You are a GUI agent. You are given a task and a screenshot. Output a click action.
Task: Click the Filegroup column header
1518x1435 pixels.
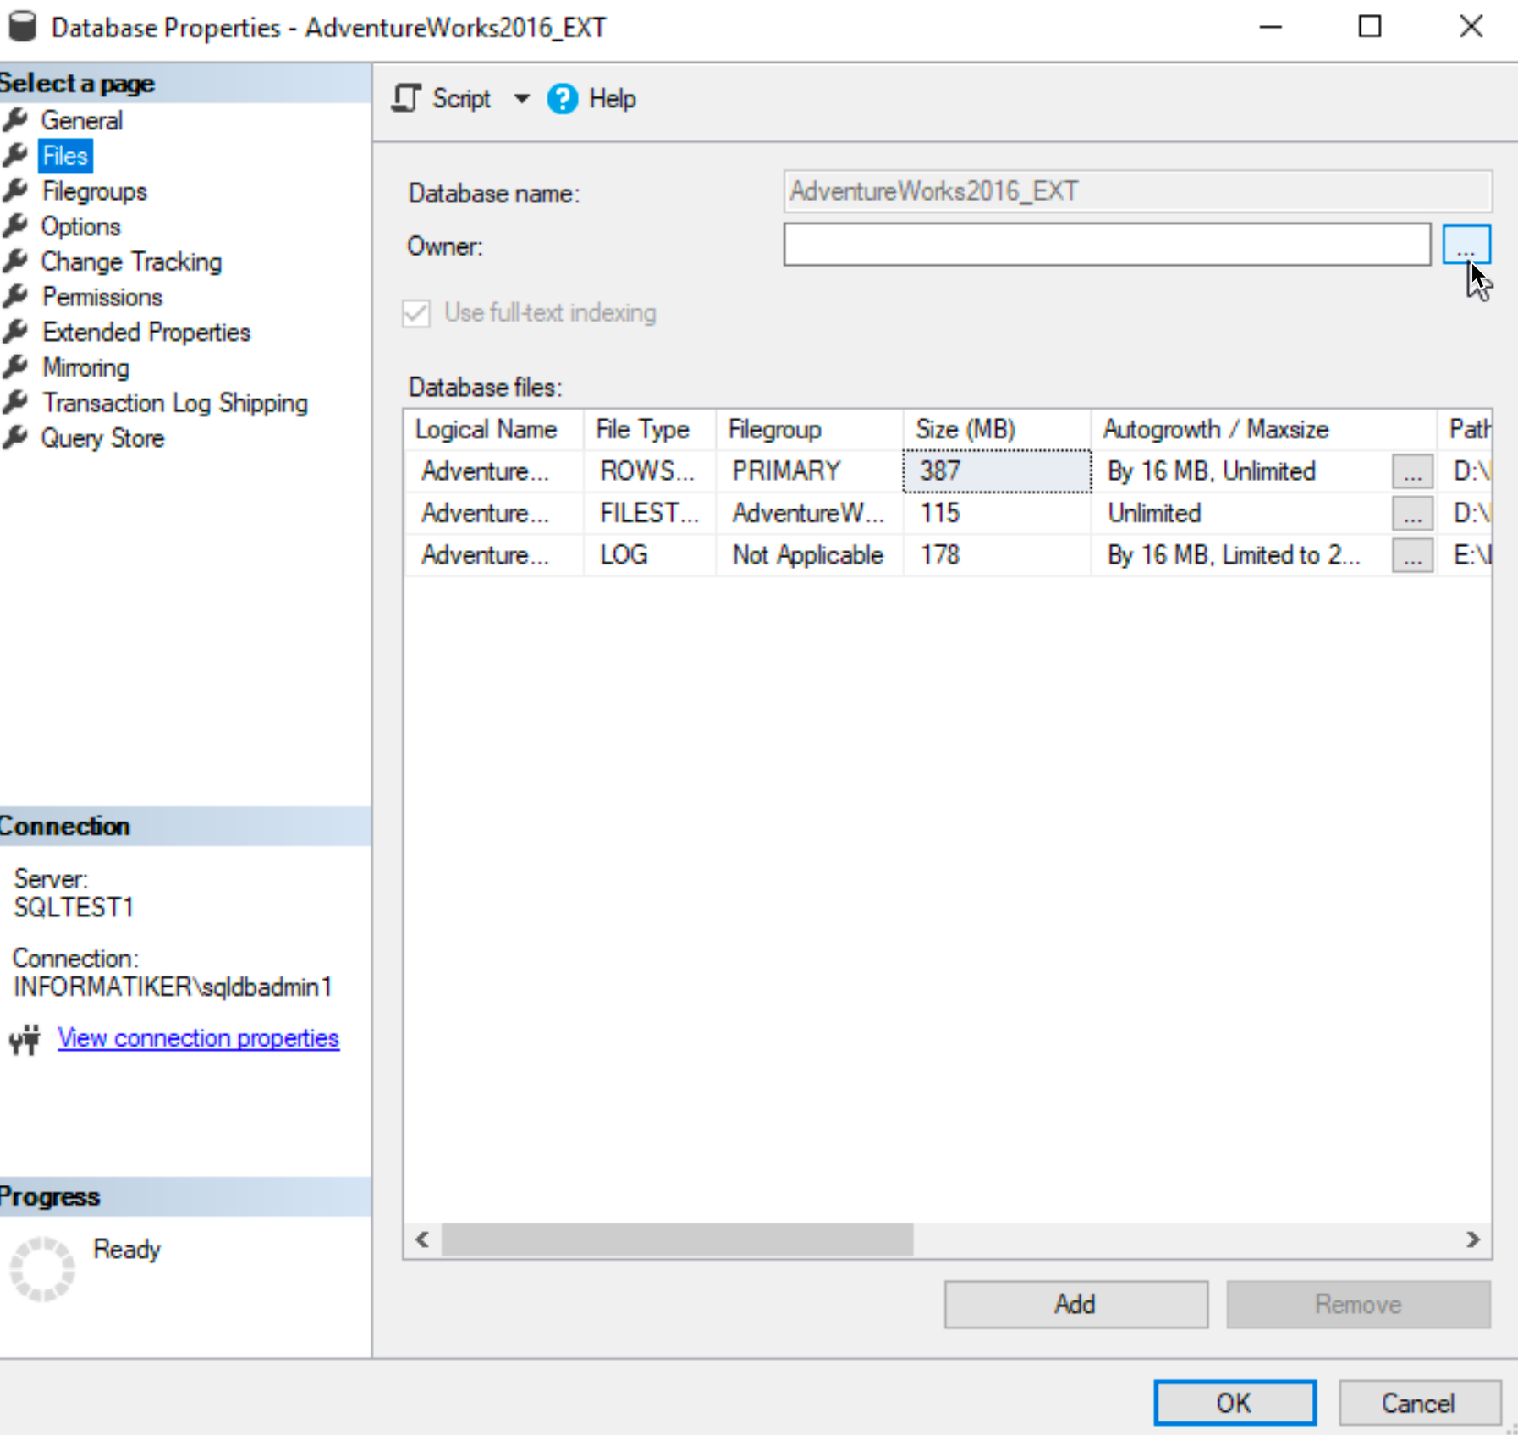[810, 430]
